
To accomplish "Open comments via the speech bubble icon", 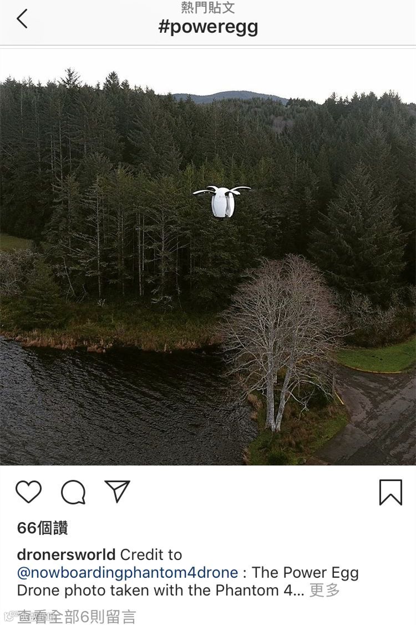I will (73, 492).
